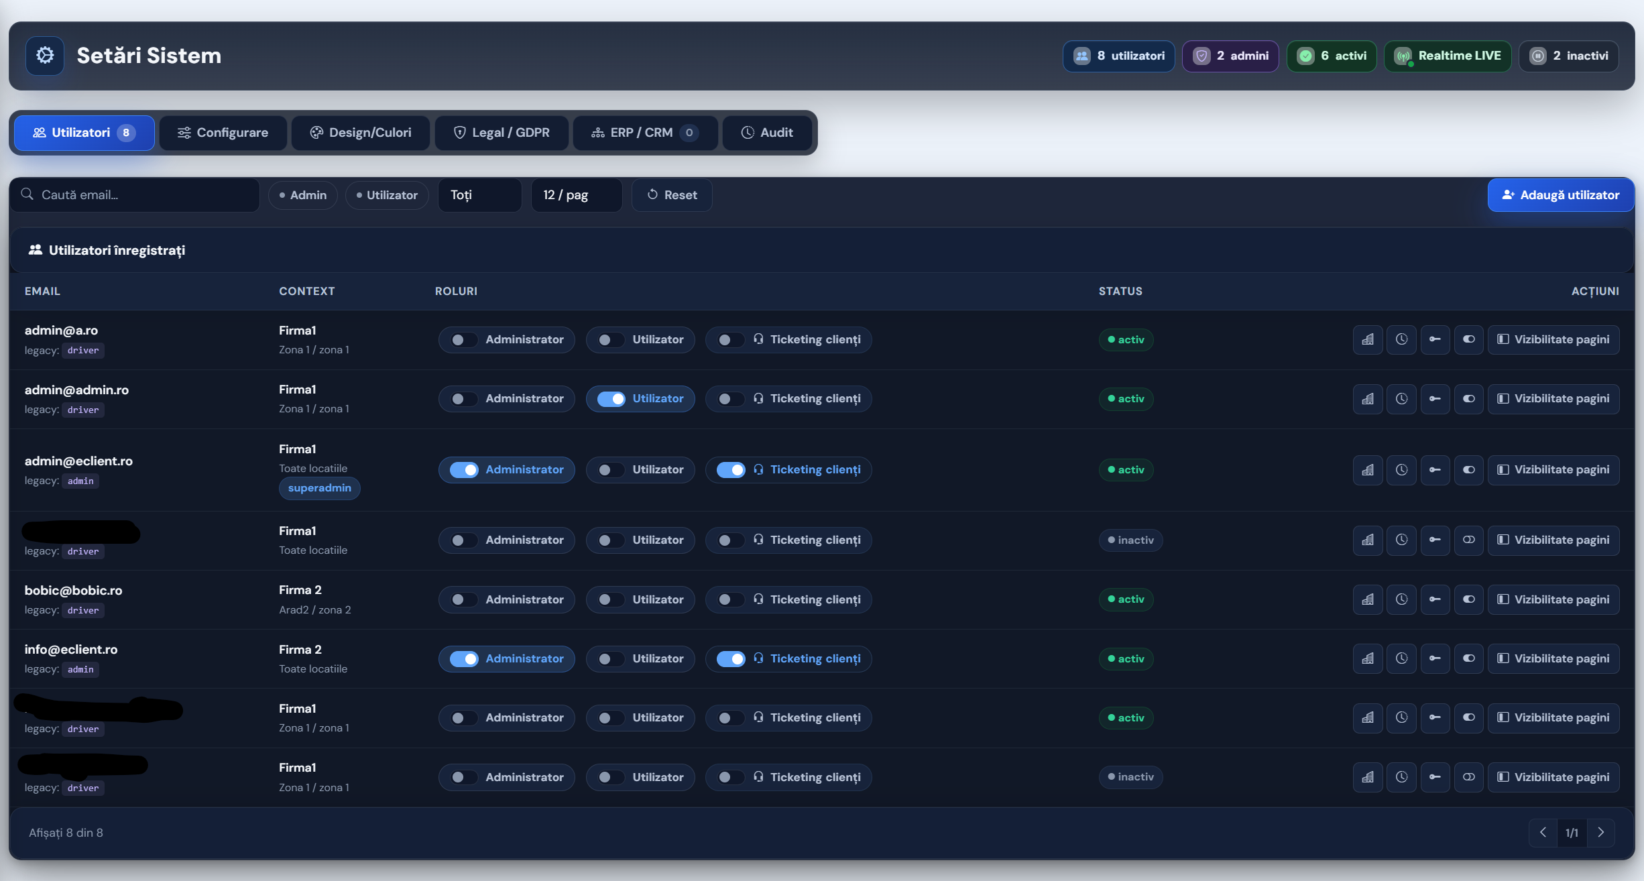The image size is (1644, 881).
Task: Filter by the Utilizator chip
Action: [387, 195]
